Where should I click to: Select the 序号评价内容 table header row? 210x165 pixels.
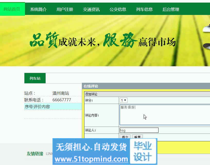[x=53, y=106]
